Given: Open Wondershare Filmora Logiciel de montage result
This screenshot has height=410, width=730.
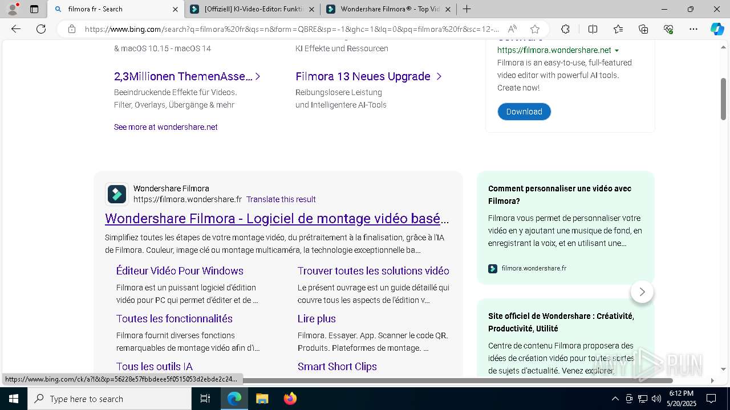Looking at the screenshot, I should [277, 219].
